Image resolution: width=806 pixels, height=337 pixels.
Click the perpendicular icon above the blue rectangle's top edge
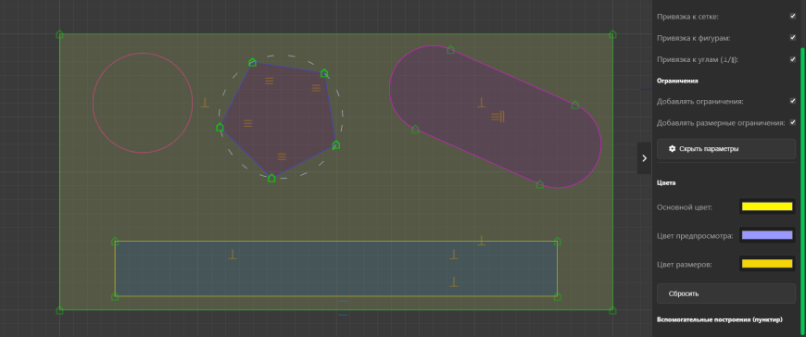click(x=481, y=240)
